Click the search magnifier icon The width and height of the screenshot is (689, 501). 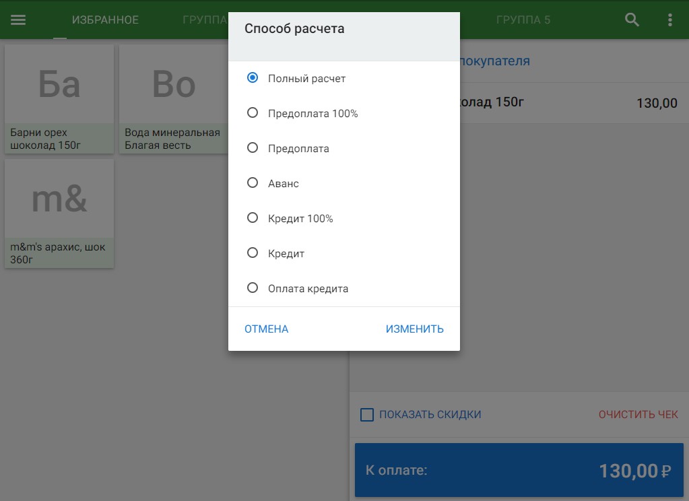[x=632, y=20]
